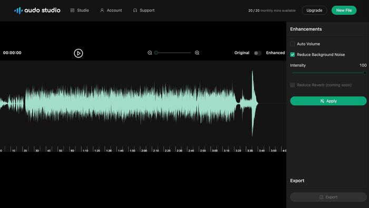This screenshot has width=369, height=208.
Task: Click the Original label
Action: pos(241,53)
